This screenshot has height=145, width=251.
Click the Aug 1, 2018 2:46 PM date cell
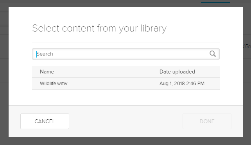[182, 84]
